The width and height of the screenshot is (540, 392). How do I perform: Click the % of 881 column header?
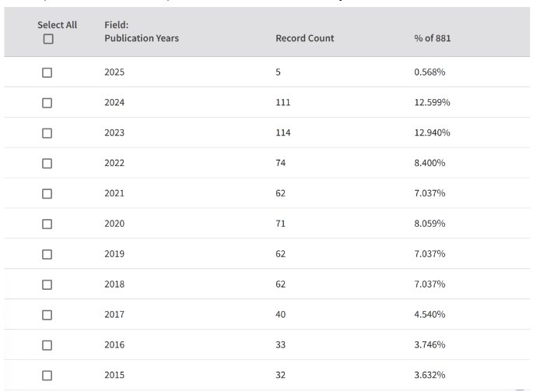[432, 39]
